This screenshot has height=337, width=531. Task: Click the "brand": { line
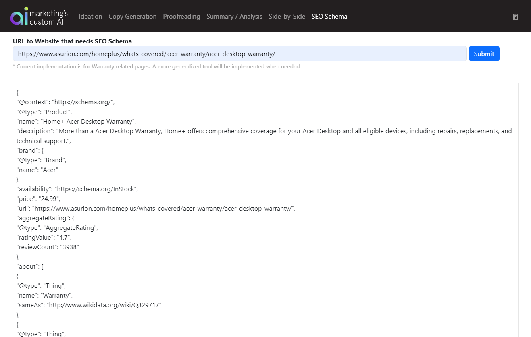pyautogui.click(x=30, y=151)
